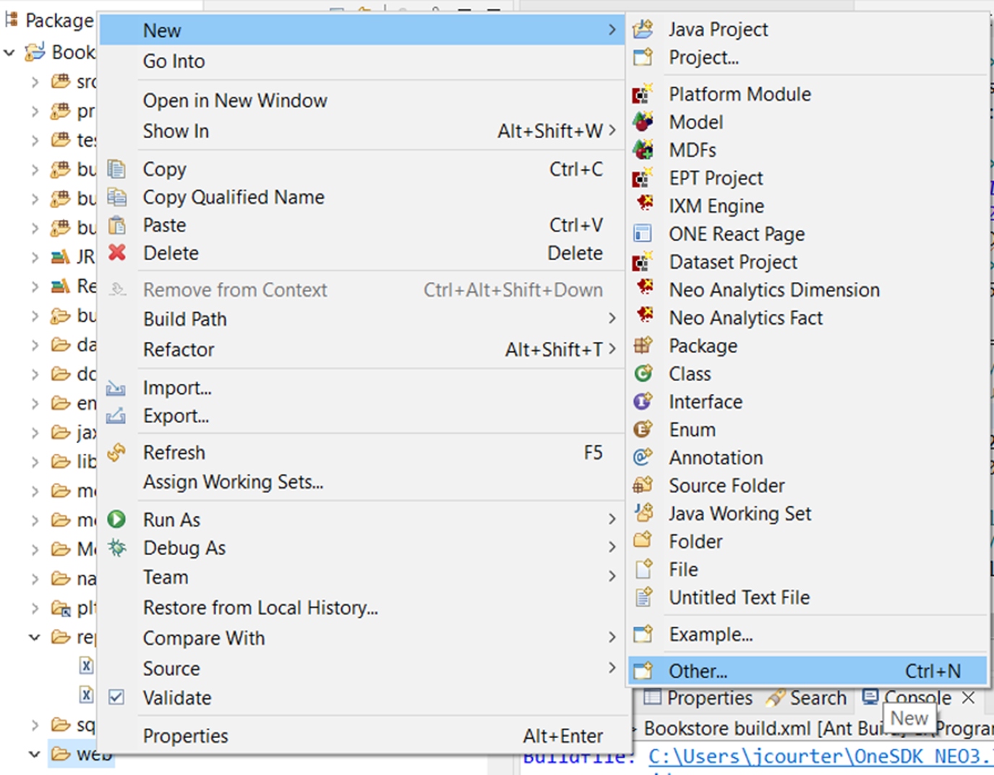Expand the Compare With submenu arrow
This screenshot has height=775, width=994.
[612, 638]
